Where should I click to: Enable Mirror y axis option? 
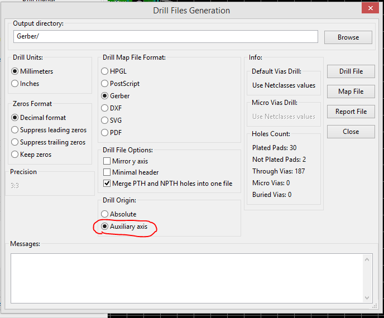point(126,161)
